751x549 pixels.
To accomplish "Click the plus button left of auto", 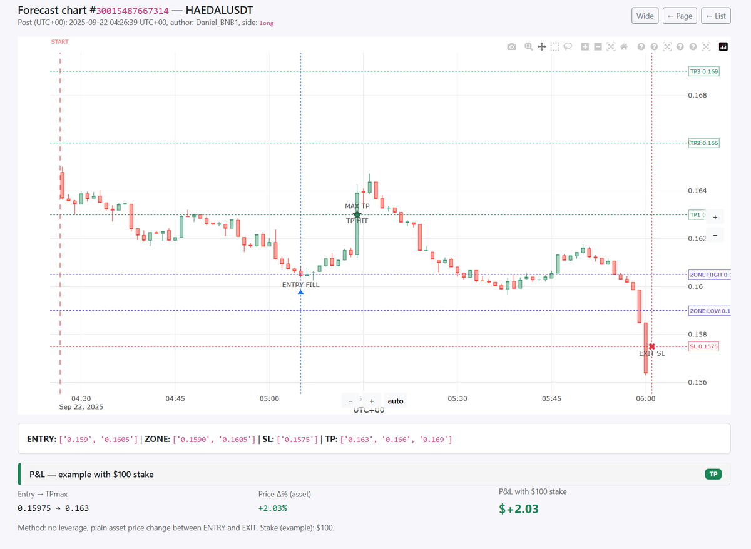I will pyautogui.click(x=371, y=401).
